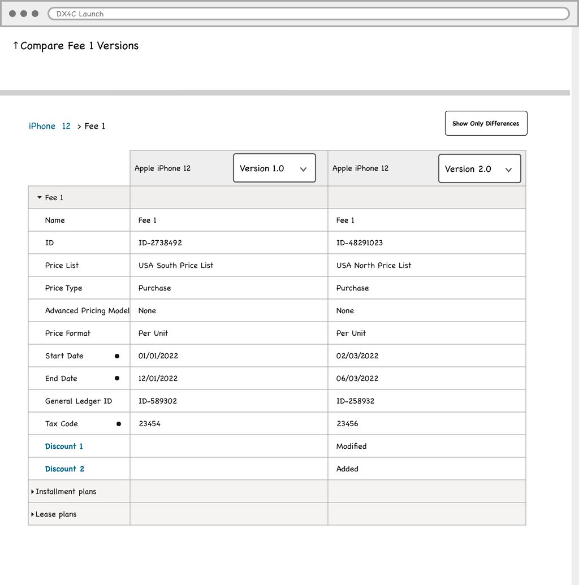Viewport: 579px width, 585px height.
Task: Open the Discount 2 link
Action: 64,469
